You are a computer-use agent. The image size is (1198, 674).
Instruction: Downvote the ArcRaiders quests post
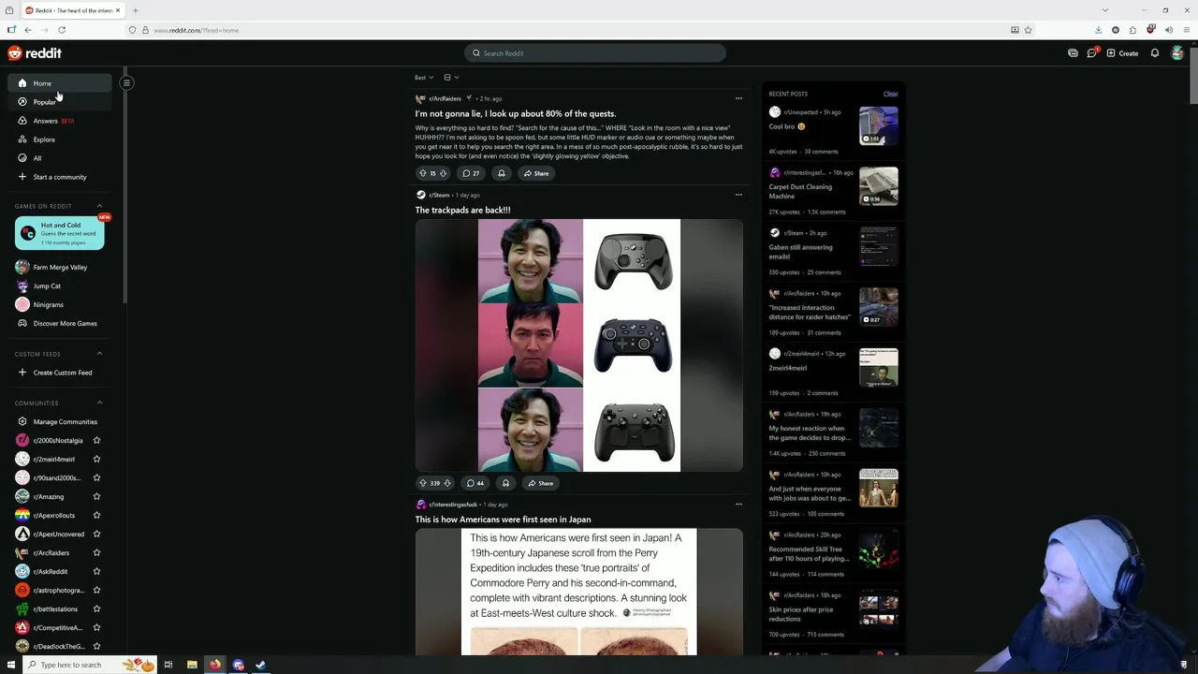click(444, 173)
